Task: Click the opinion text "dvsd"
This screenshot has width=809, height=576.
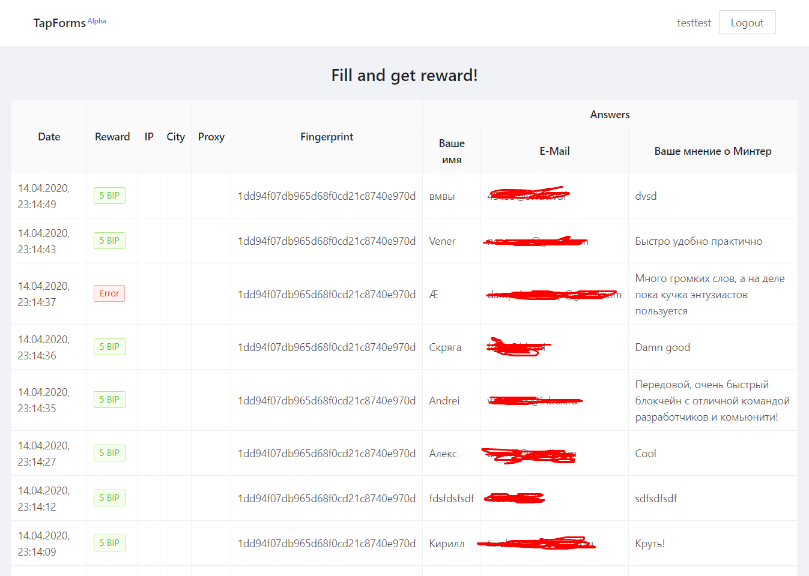Action: point(646,196)
